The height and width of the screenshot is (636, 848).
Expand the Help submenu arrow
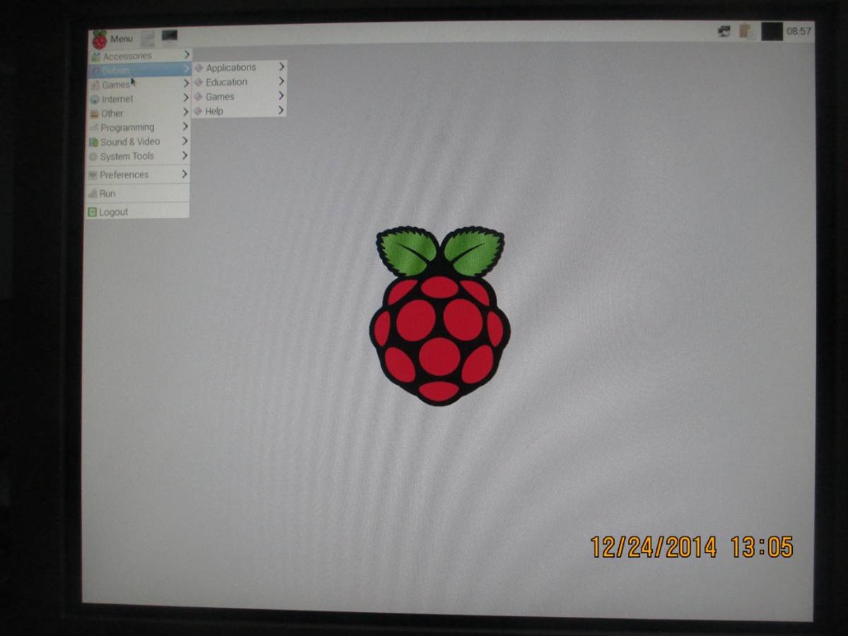click(280, 110)
